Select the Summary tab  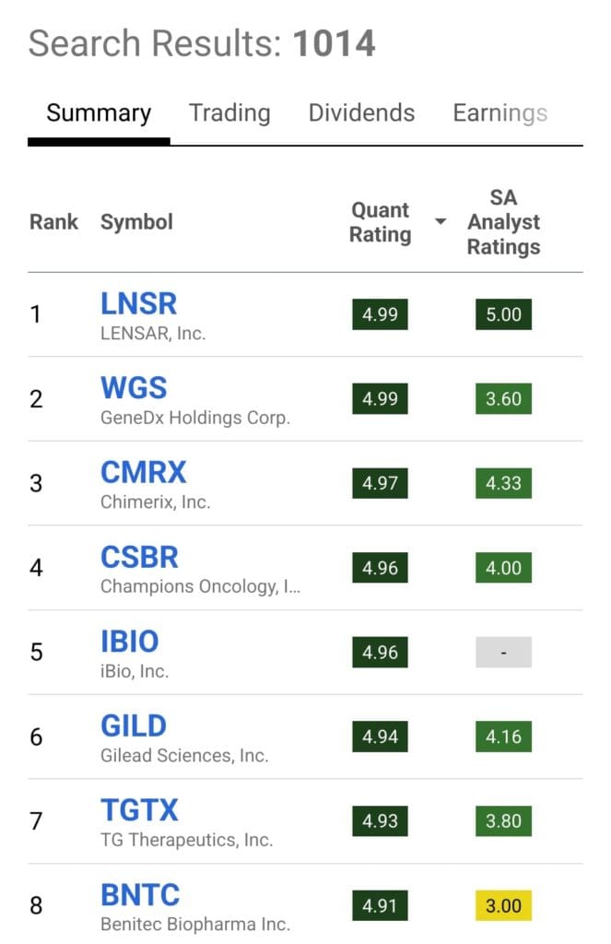point(98,112)
